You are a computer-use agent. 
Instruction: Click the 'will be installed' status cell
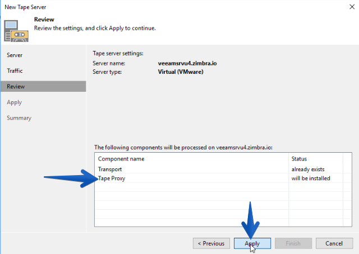[x=311, y=178]
